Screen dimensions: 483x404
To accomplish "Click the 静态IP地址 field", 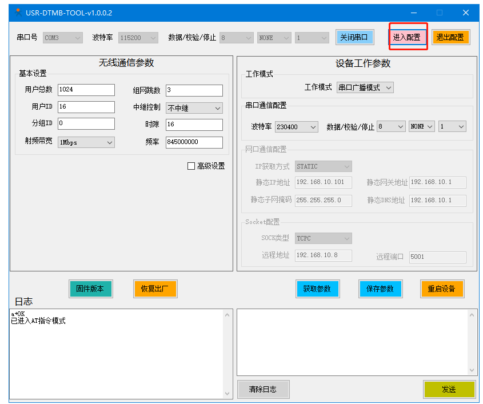I will pos(323,182).
